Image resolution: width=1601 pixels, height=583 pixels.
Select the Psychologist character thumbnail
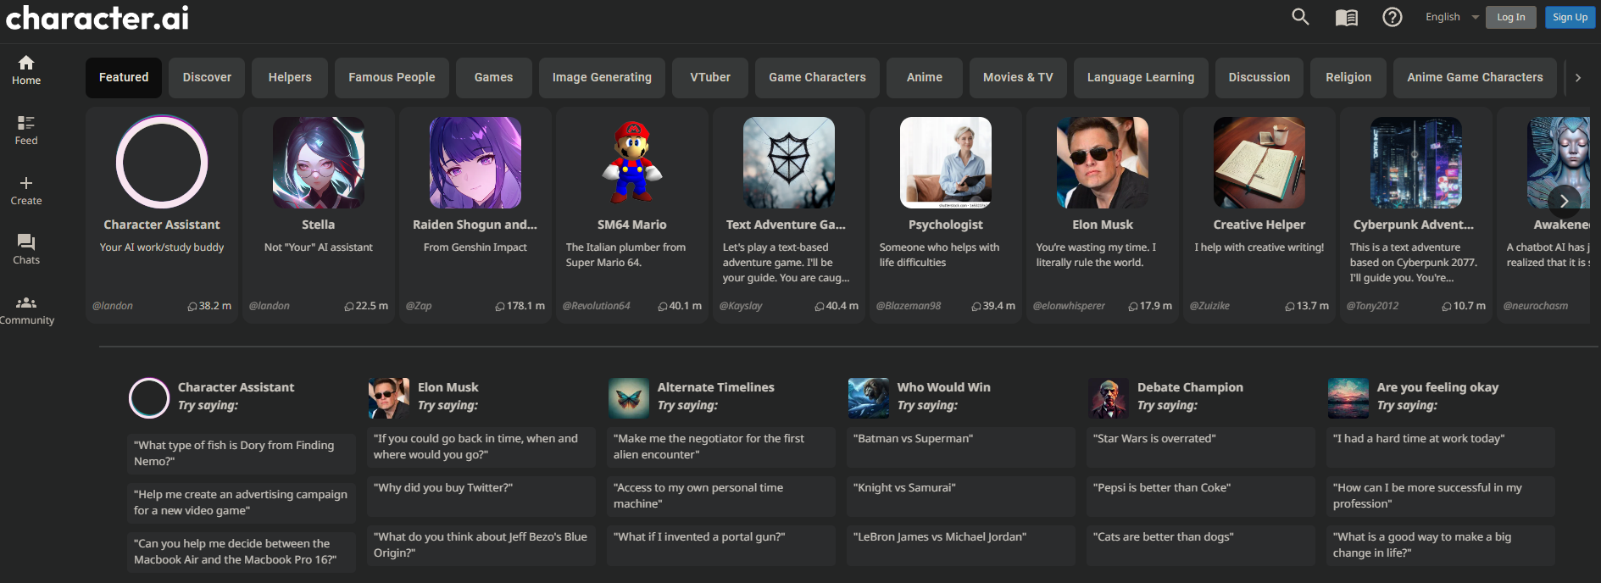pos(945,163)
